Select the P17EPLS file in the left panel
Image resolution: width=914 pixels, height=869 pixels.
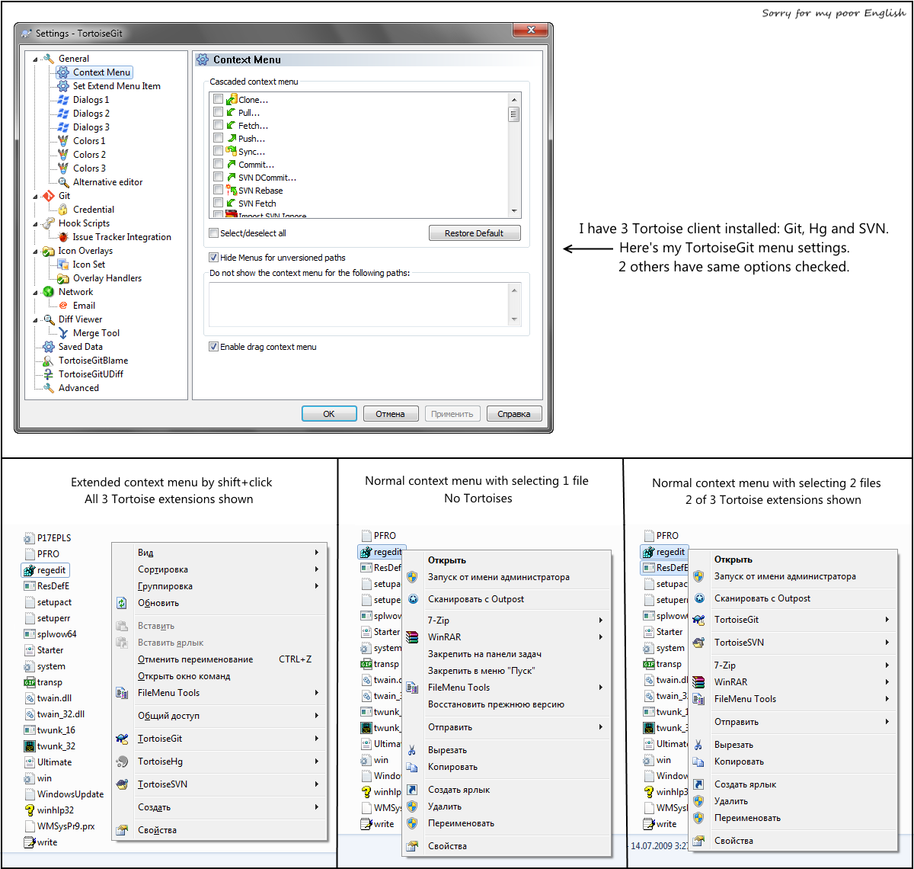pyautogui.click(x=53, y=538)
